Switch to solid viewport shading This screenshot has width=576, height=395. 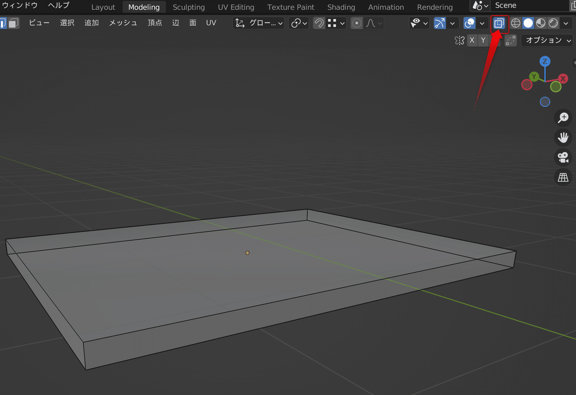tap(528, 23)
